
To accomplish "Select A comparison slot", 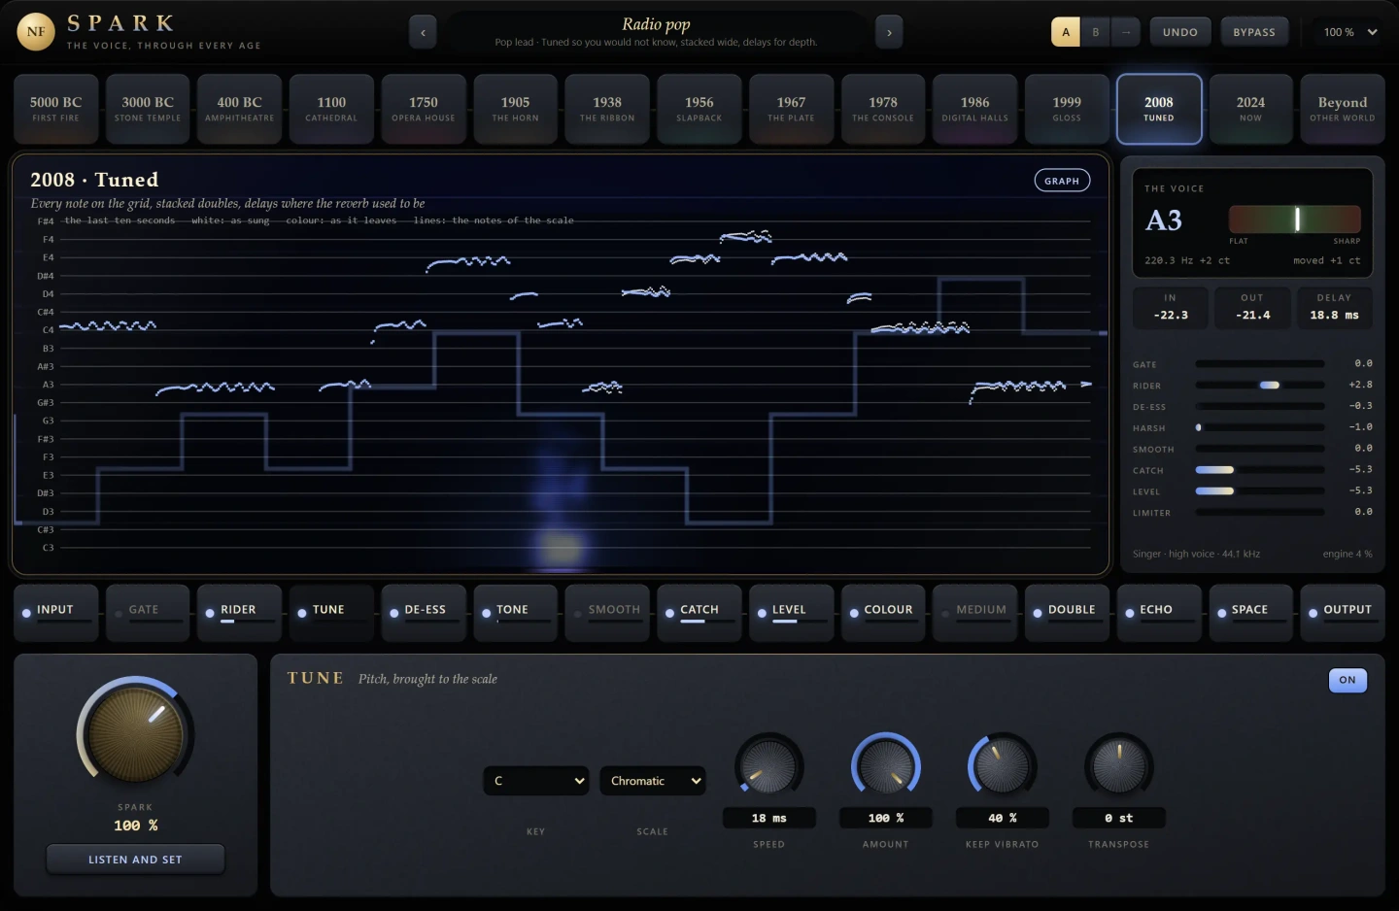I will point(1066,32).
